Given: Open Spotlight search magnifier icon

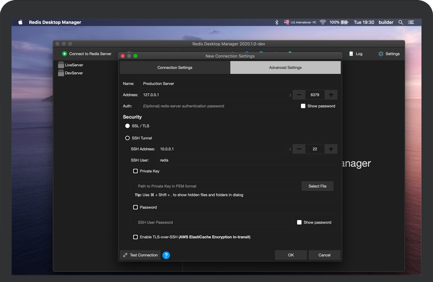Looking at the screenshot, I should click(401, 22).
